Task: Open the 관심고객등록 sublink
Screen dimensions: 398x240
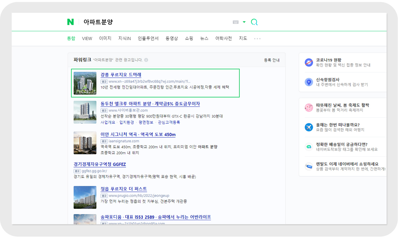Action: (169, 122)
